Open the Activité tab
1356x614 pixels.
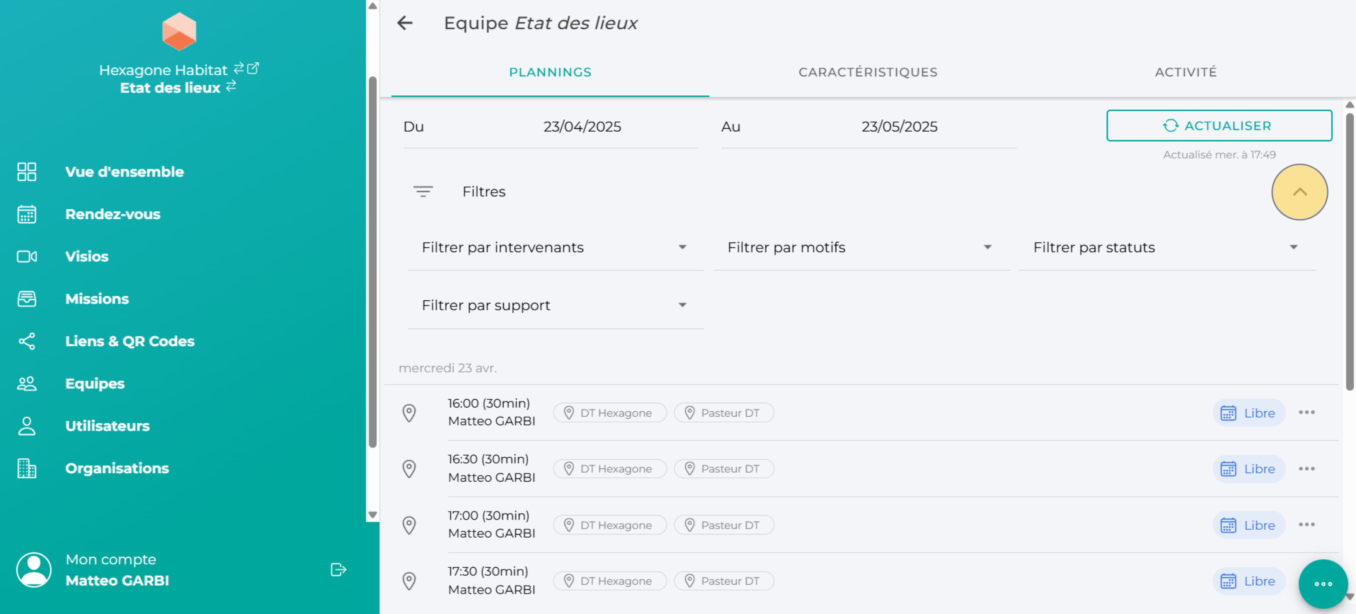coord(1186,72)
